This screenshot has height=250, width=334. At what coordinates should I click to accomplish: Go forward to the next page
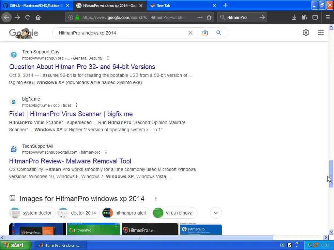[17, 18]
